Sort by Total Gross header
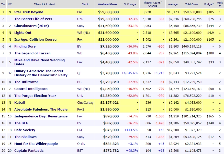This screenshot has height=154, width=224. [192, 4]
